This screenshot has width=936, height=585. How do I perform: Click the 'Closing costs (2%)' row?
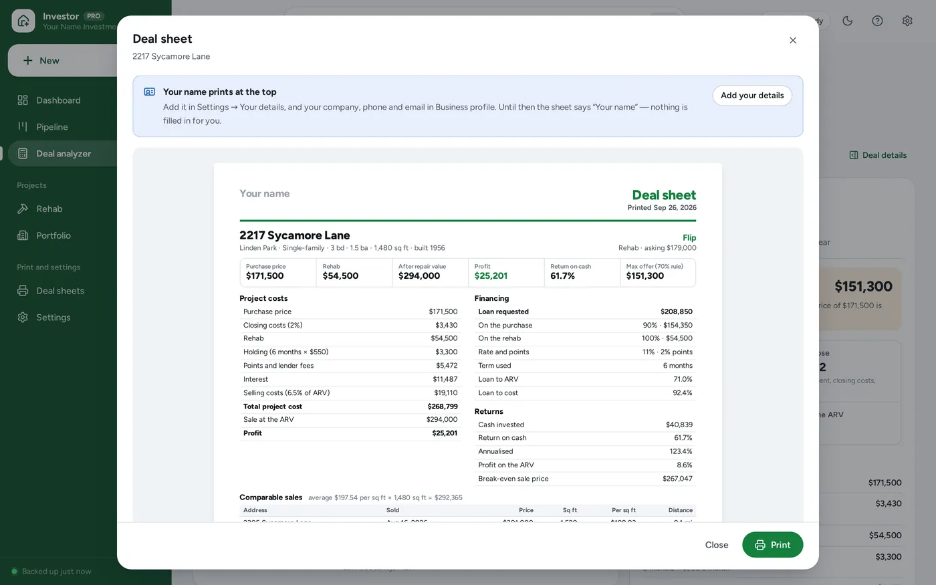(x=350, y=326)
